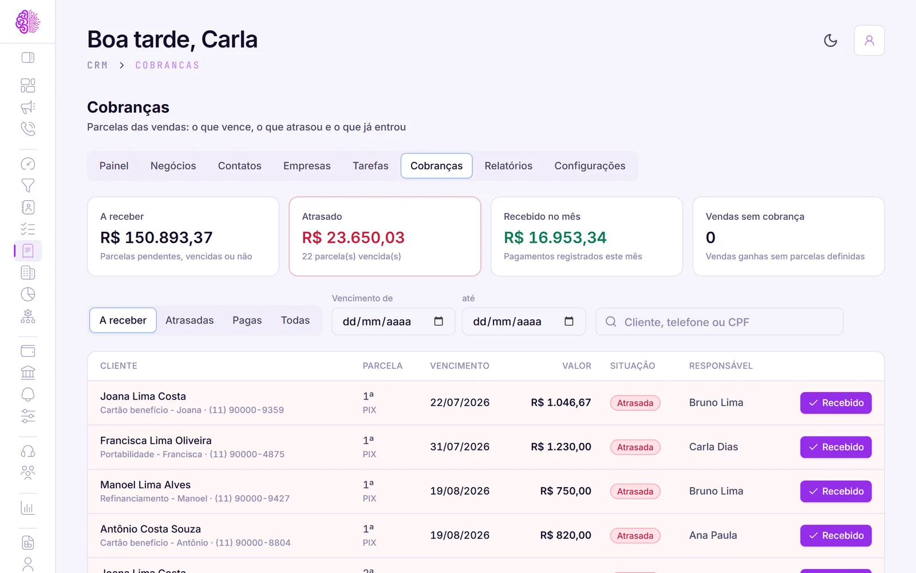Open the phone calls icon in sidebar
The height and width of the screenshot is (573, 916).
coord(27,129)
